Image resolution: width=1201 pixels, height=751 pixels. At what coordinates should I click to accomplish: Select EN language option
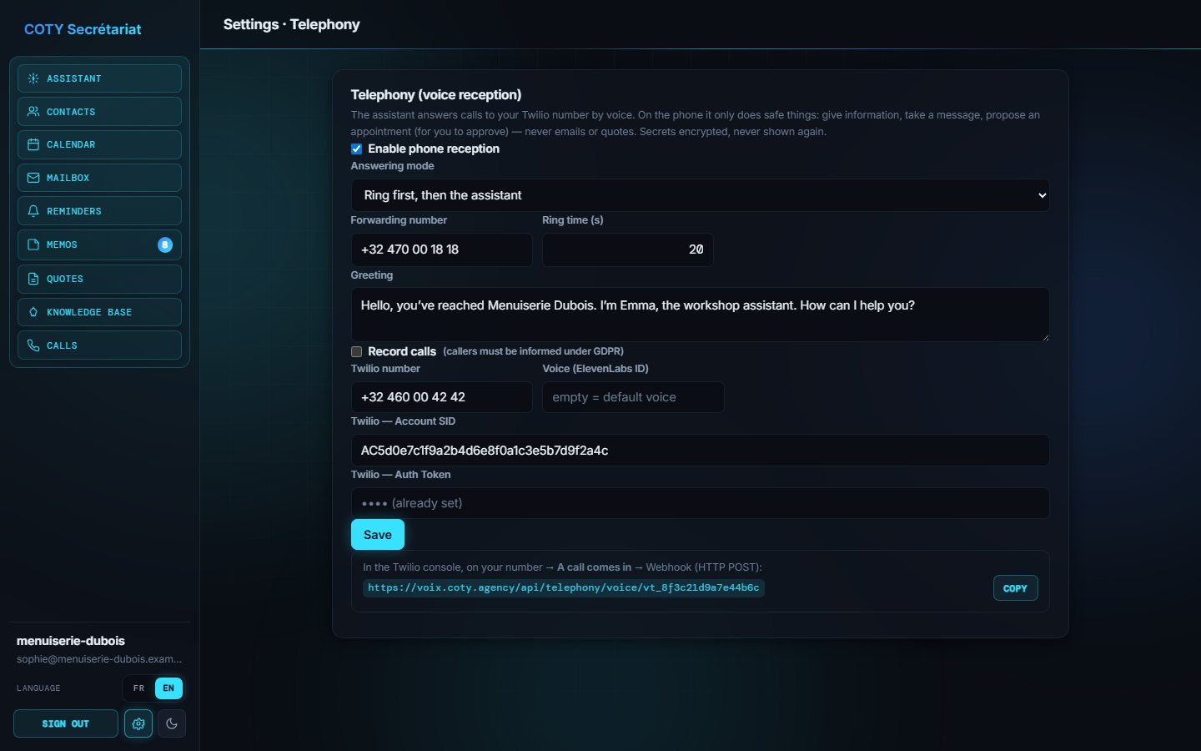[168, 688]
